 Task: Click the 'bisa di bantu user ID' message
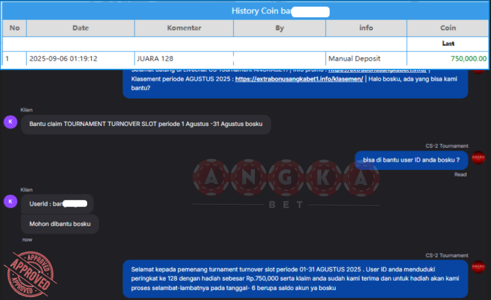(411, 160)
